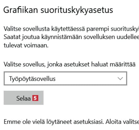Open the Työpöytäsovellus dropdown
139x130 pixels.
pyautogui.click(x=65, y=79)
